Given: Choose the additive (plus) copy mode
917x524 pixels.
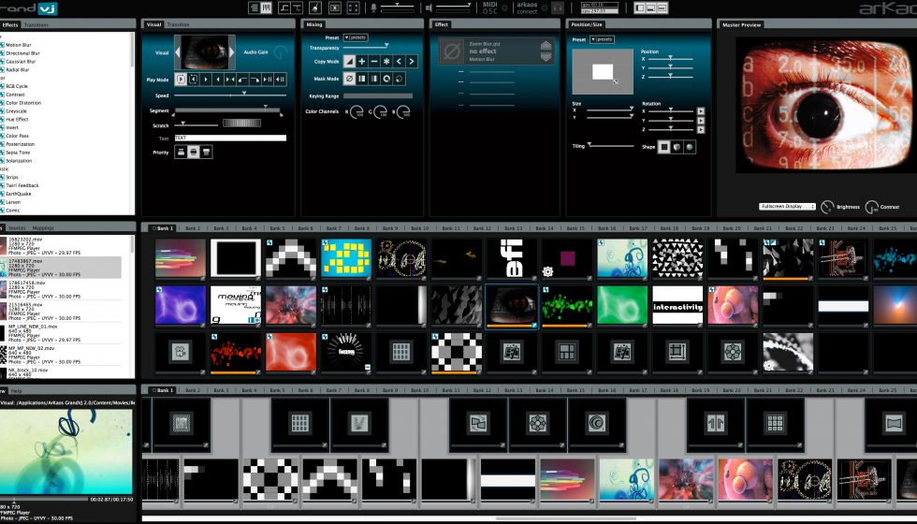Looking at the screenshot, I should pos(361,62).
